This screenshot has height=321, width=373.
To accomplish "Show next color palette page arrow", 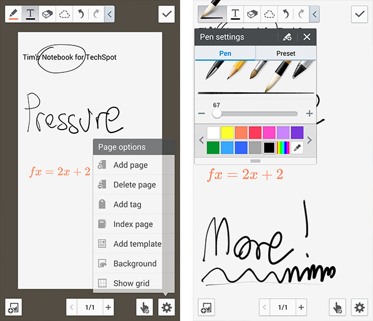I will click(x=310, y=140).
